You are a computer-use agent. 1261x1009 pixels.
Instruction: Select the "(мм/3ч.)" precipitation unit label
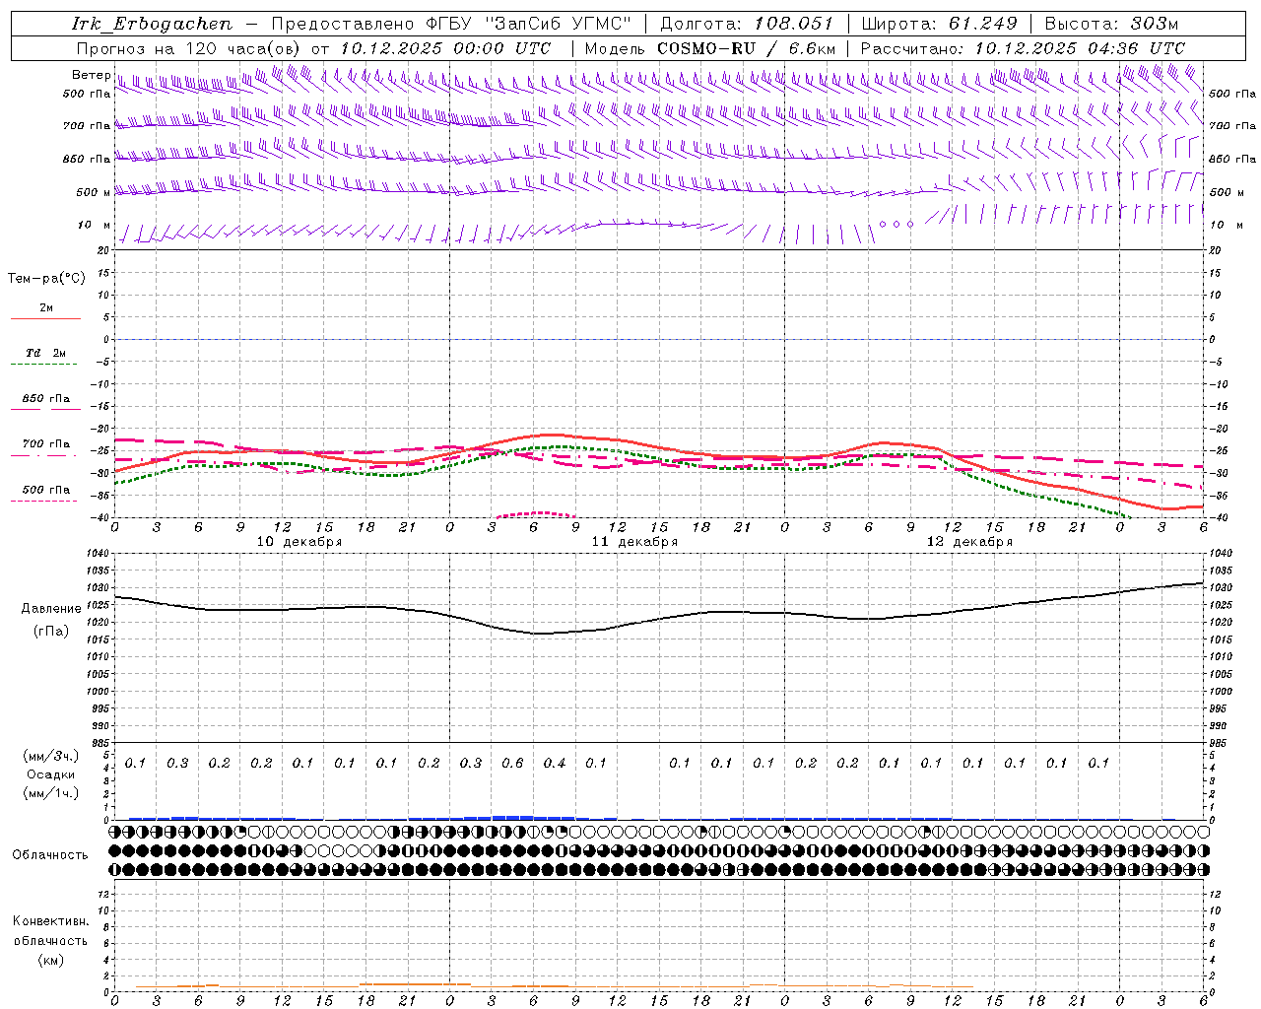pyautogui.click(x=51, y=756)
